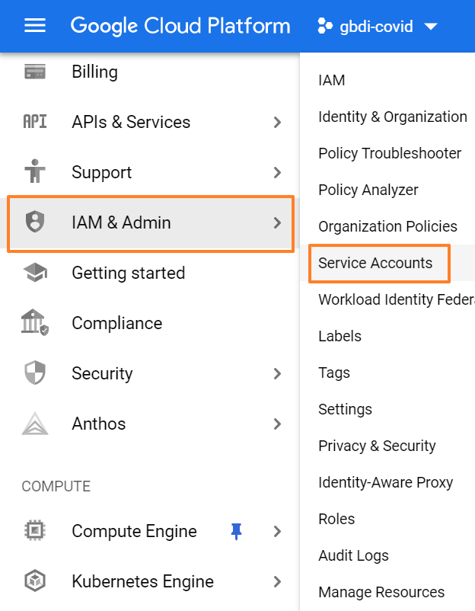Open Manage Resources from the submenu
The height and width of the screenshot is (611, 475).
381,592
